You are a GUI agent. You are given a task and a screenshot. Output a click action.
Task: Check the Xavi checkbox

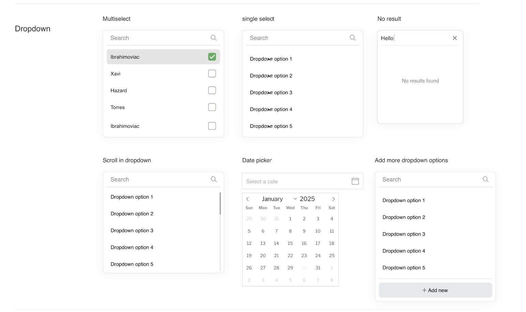click(x=212, y=74)
